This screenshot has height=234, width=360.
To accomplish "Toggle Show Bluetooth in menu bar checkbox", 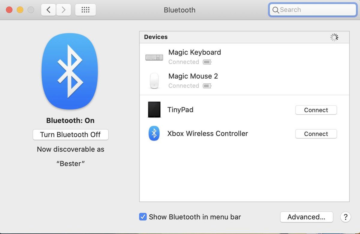I will point(143,217).
